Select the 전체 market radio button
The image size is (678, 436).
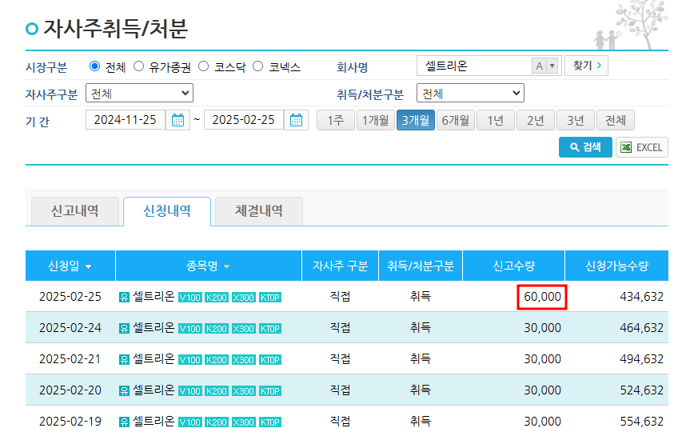coord(94,66)
